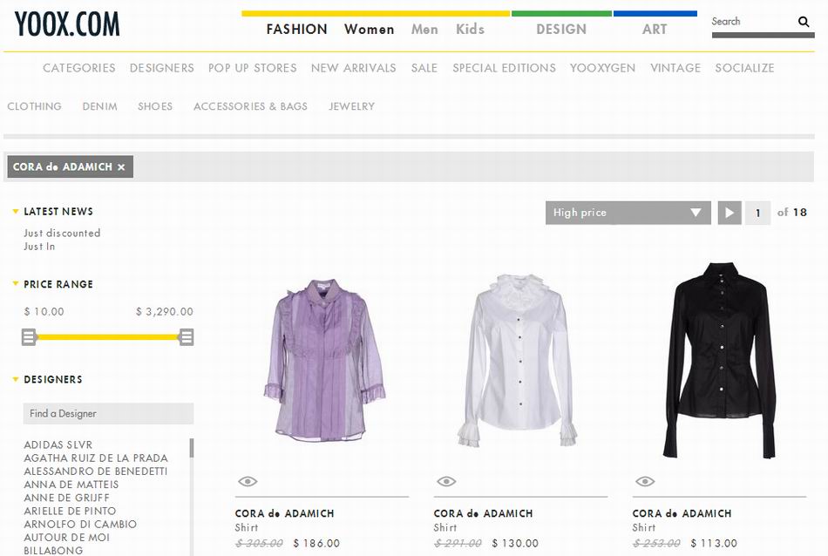Open the FASHION section
Image resolution: width=828 pixels, height=556 pixels.
(x=296, y=29)
